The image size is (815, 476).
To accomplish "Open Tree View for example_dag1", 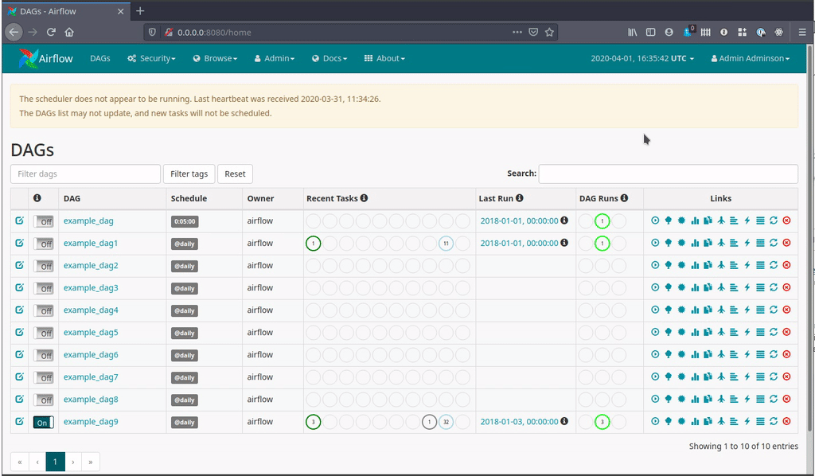I will pyautogui.click(x=669, y=243).
